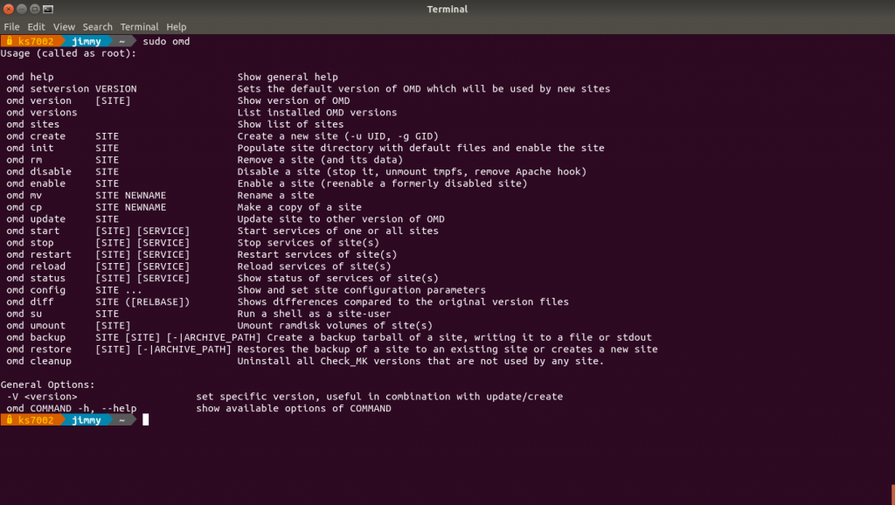895x505 pixels.
Task: Click the lock icon beside the sudo omd command prompt
Action: point(9,41)
